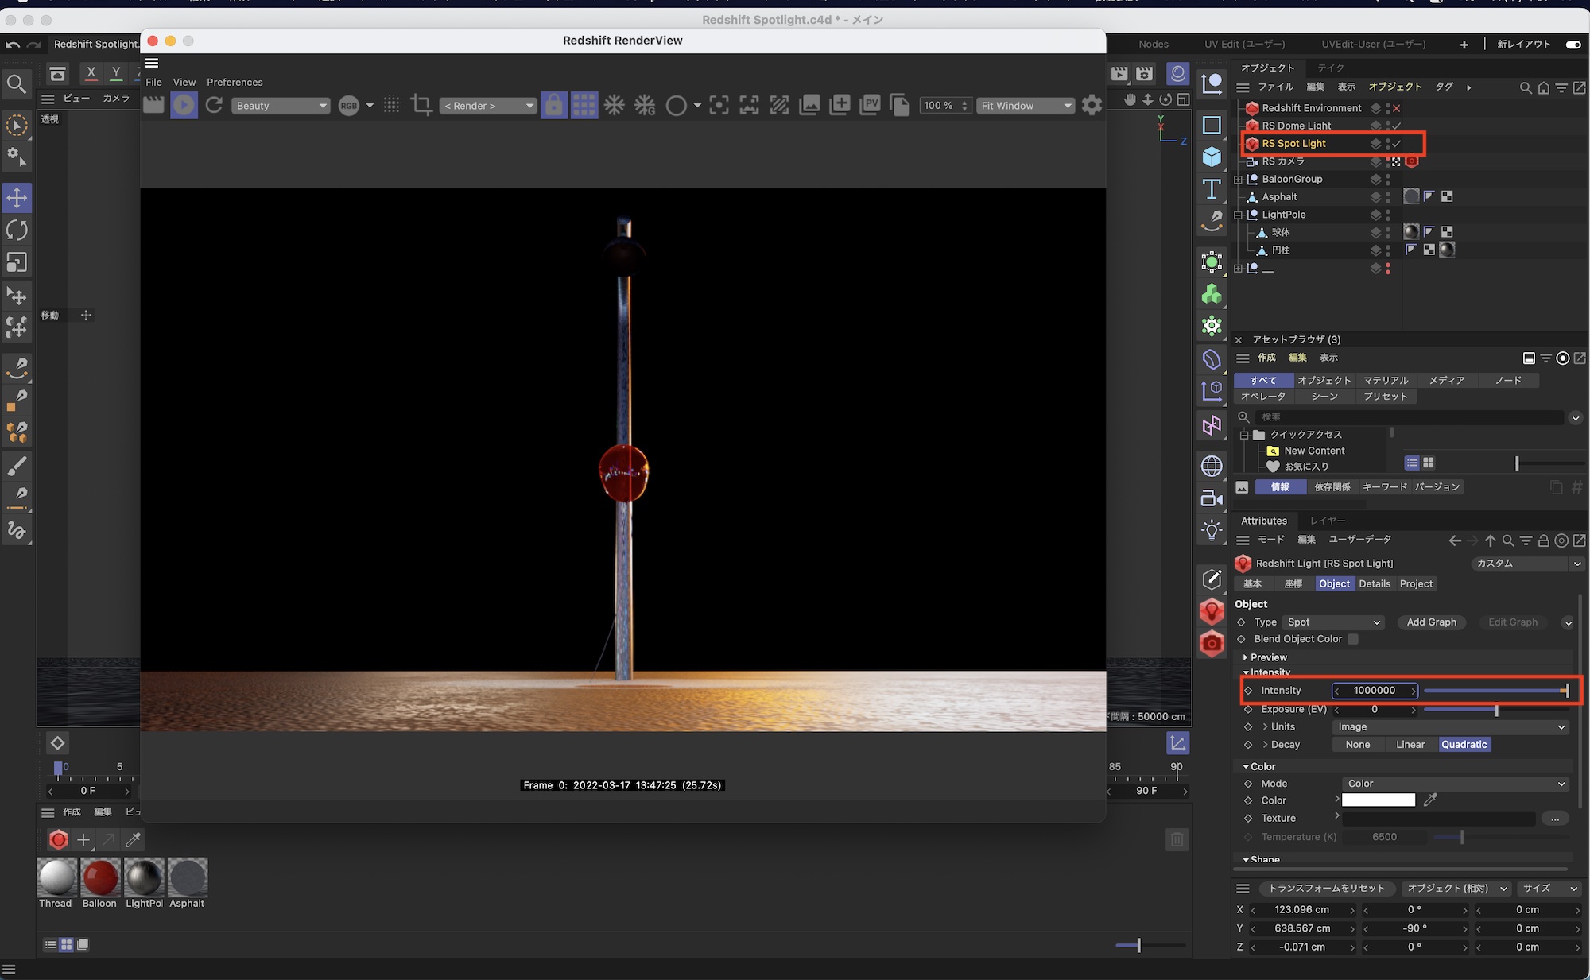Screen dimensions: 1590x980
Task: Open RenderView settings gear
Action: 1092,105
